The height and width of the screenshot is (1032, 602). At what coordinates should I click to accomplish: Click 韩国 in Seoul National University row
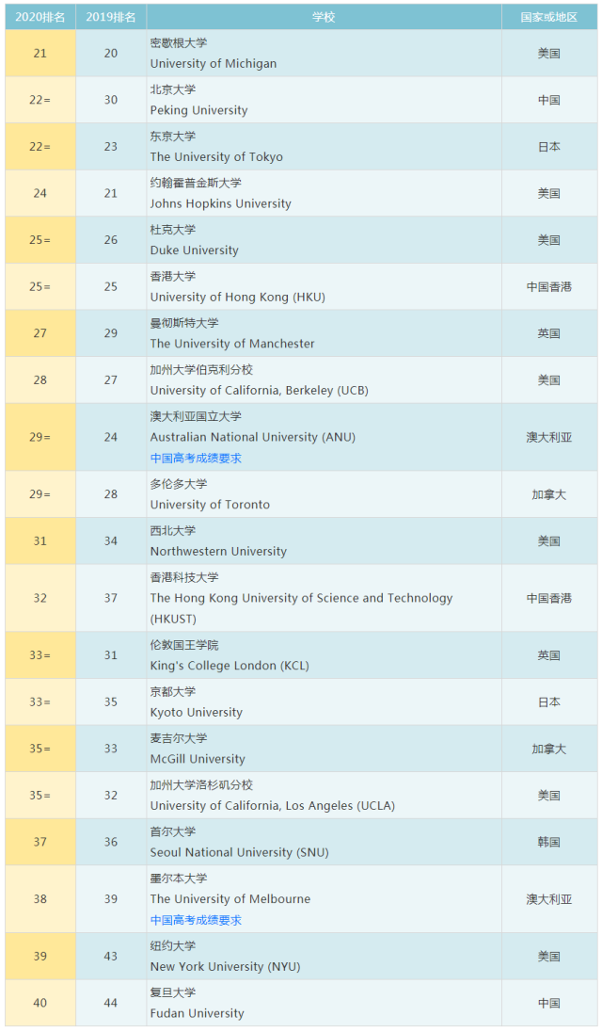pos(549,842)
